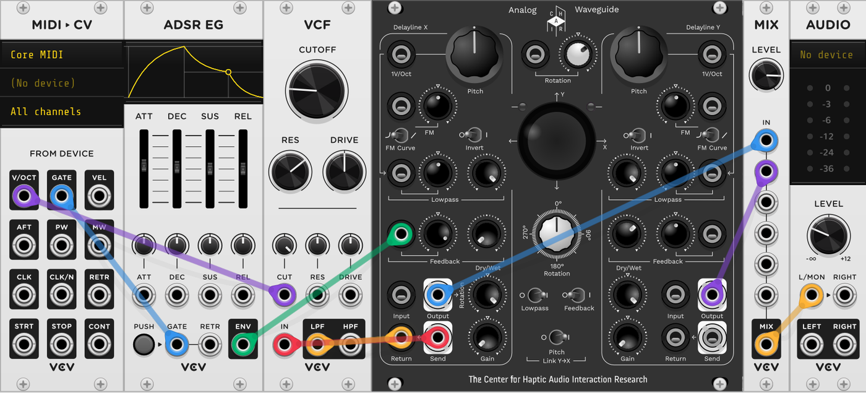Image resolution: width=866 pixels, height=393 pixels.
Task: Toggle the Delayline Y FM Curve switch
Action: tap(712, 134)
